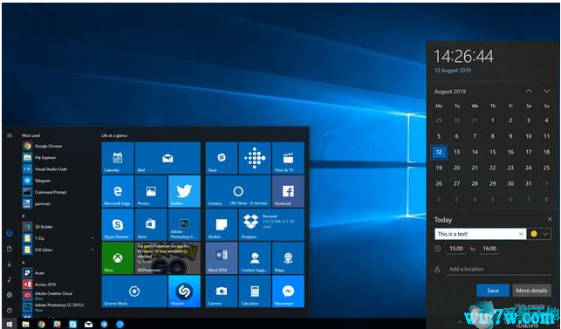
Task: Click the August 2019 month header
Action: point(449,92)
